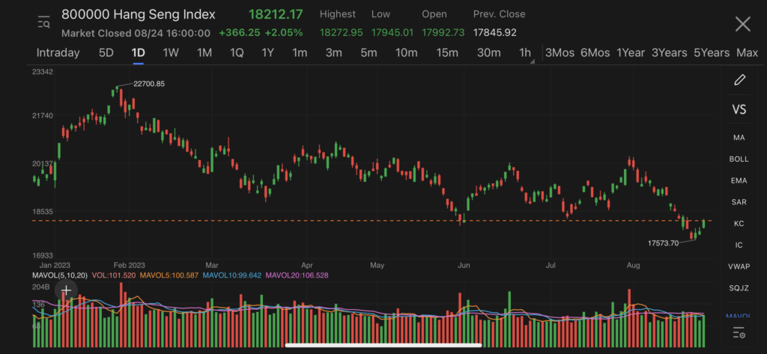The height and width of the screenshot is (354, 767).
Task: Set range to 3Years
Action: tap(669, 53)
